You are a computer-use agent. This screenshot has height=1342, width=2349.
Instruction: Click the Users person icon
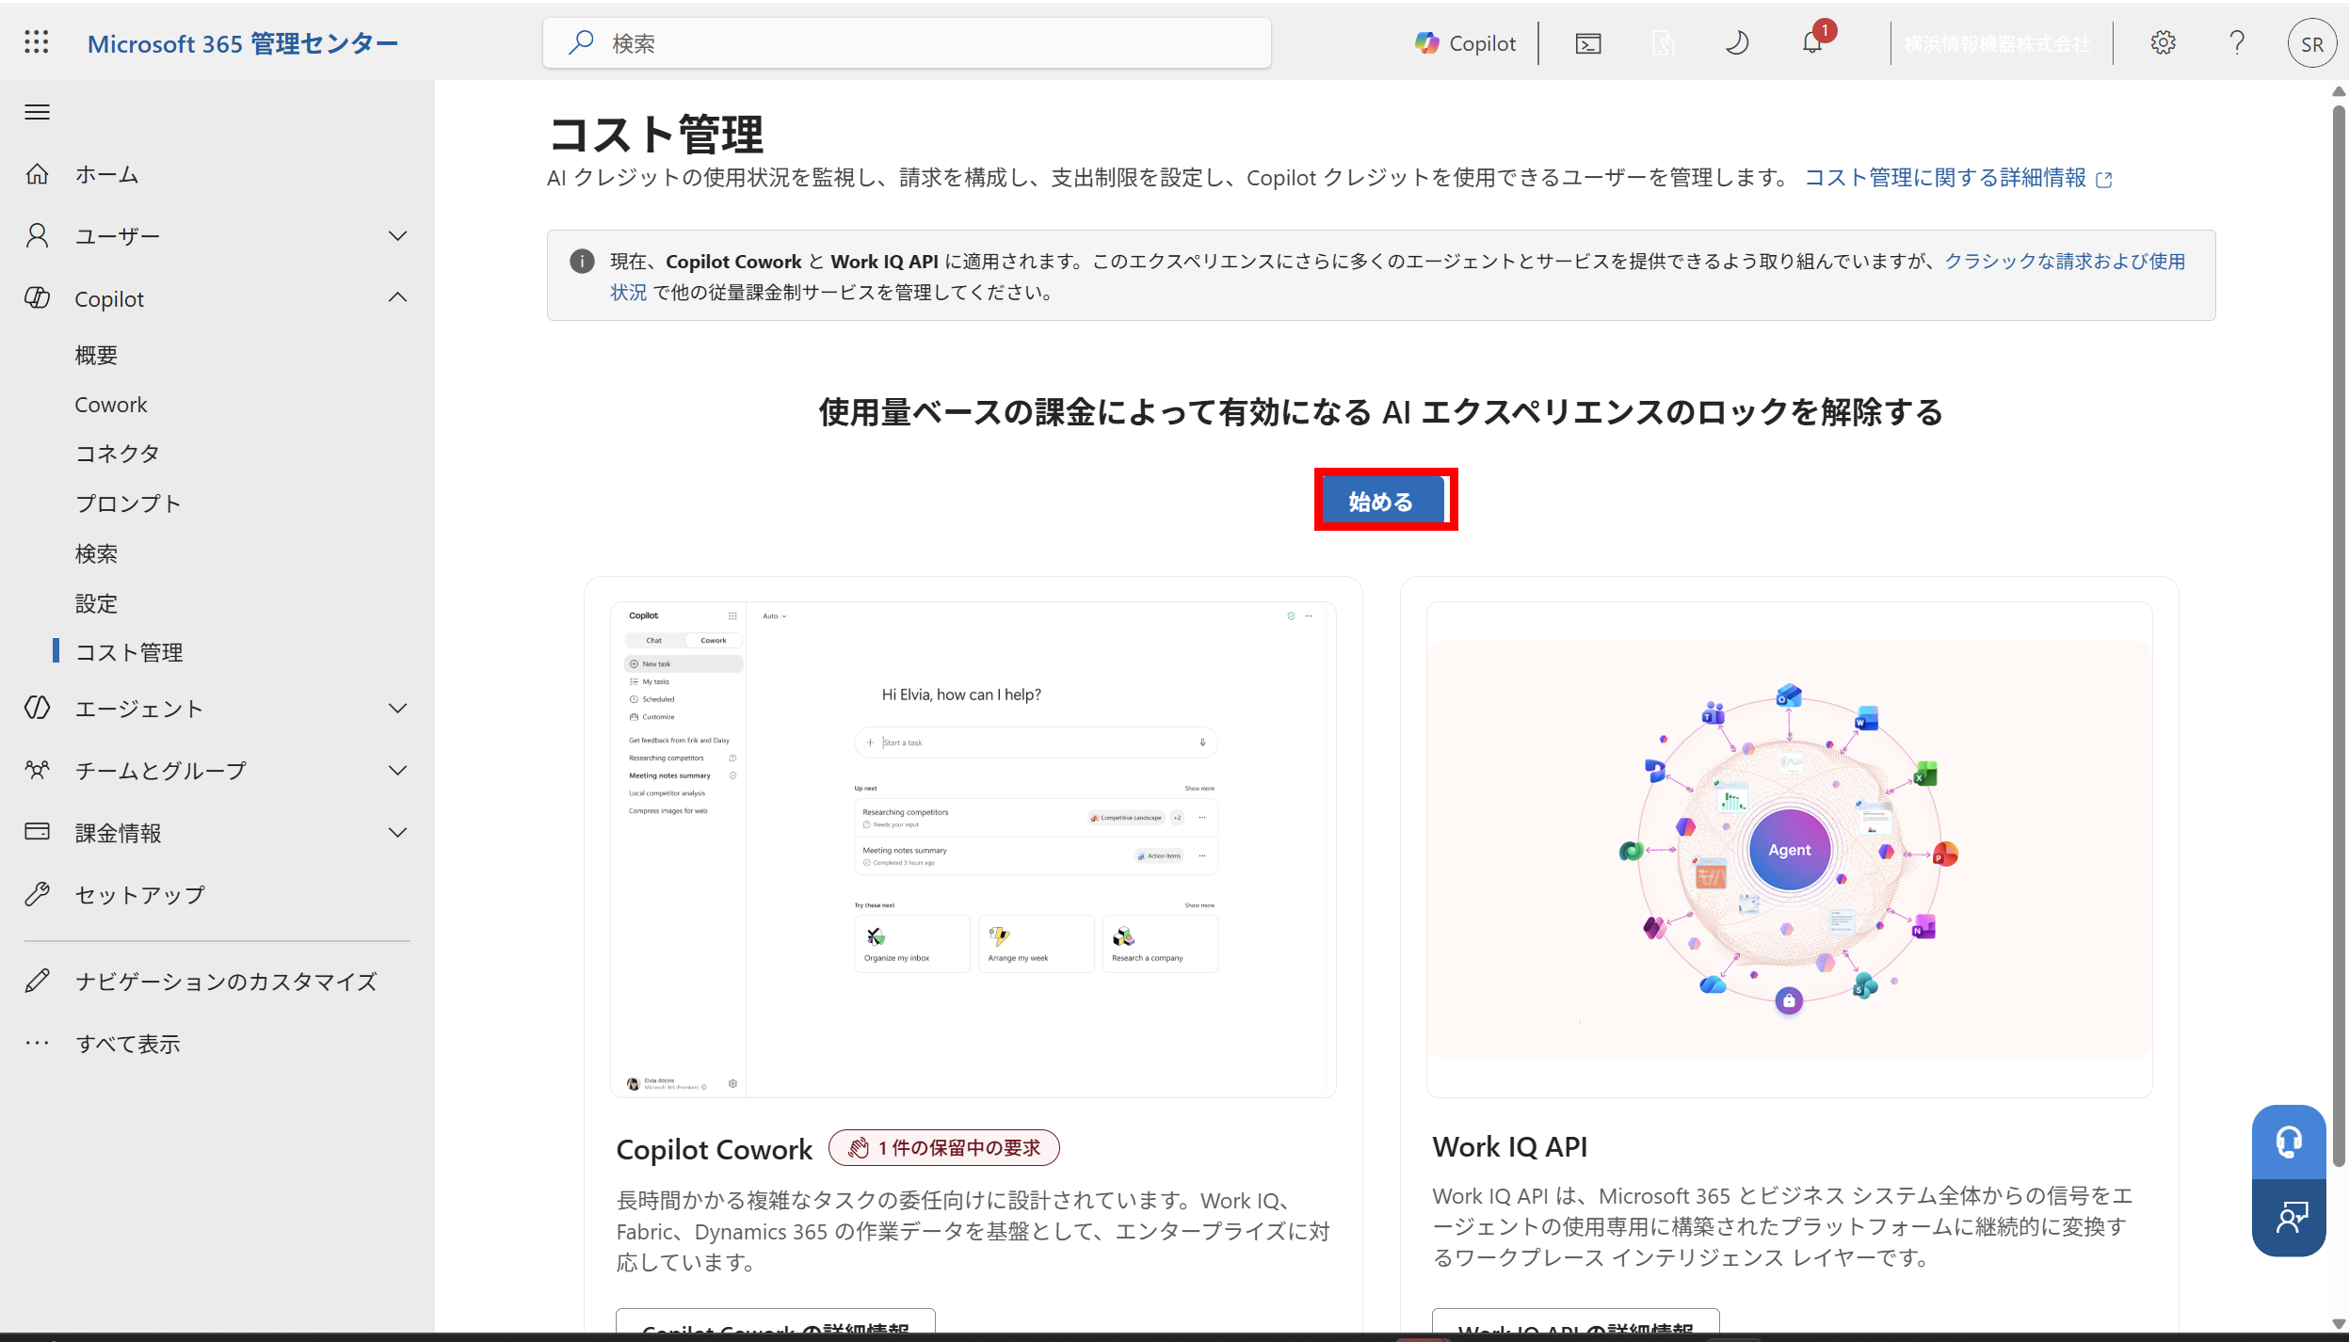click(x=37, y=235)
